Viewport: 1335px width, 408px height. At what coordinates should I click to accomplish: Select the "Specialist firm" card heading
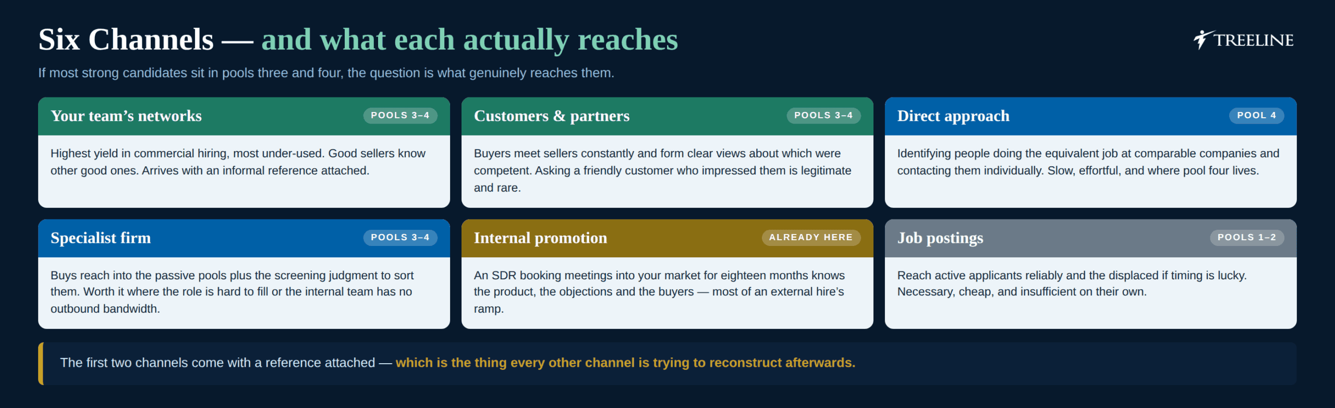tap(101, 238)
